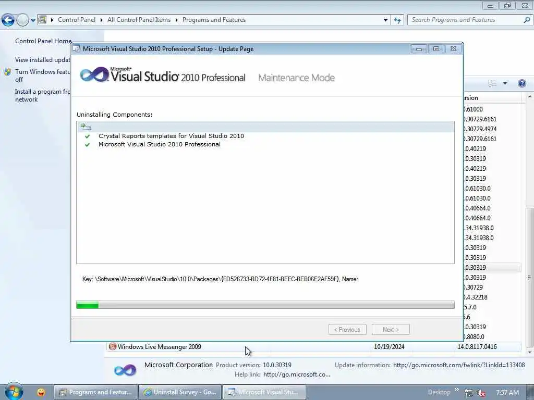Click version 14.0.8117.0416
The image size is (534, 400).
pos(477,347)
